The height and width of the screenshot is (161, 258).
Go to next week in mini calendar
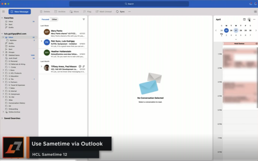point(256,30)
